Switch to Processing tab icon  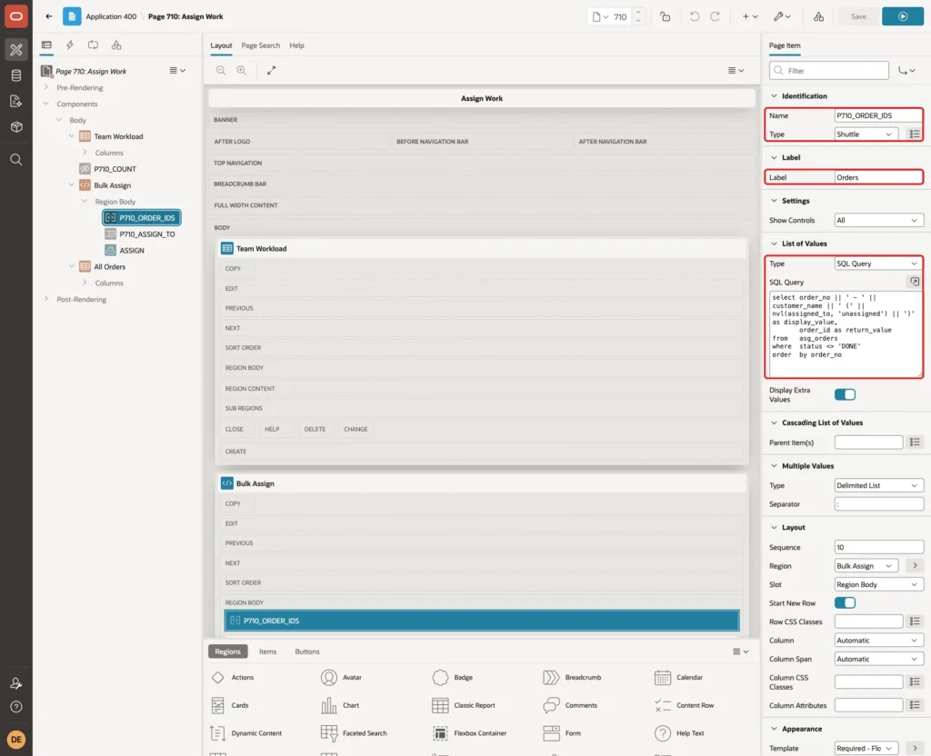click(93, 45)
